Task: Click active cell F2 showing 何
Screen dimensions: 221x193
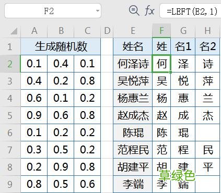Action: [x=161, y=64]
